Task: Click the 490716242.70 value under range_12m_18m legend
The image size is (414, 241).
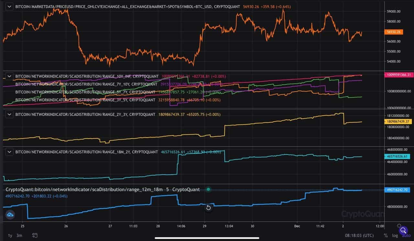Action: [x=18, y=196]
